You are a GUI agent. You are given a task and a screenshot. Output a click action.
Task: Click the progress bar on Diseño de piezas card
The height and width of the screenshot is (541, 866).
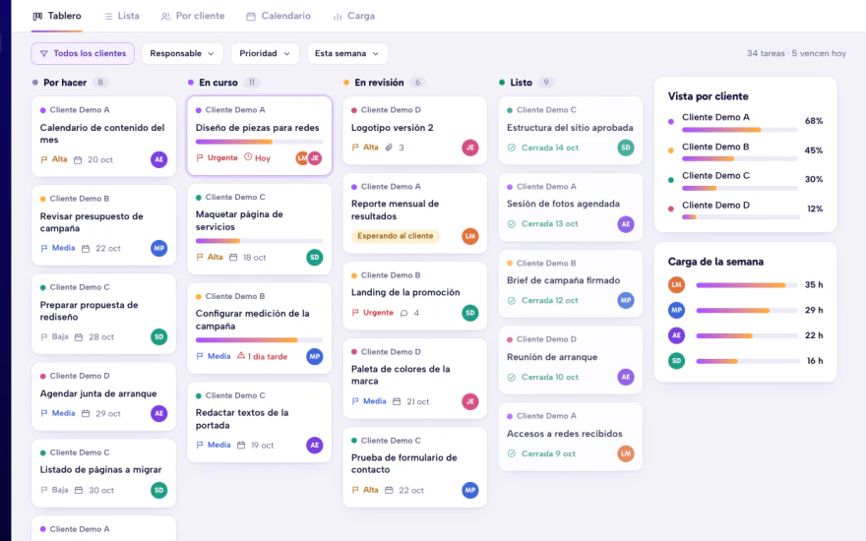click(x=259, y=142)
